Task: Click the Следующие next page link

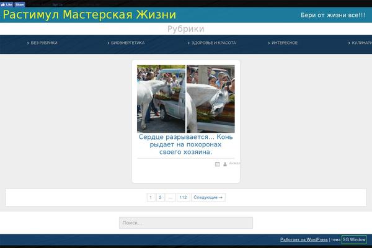Action: [x=208, y=197]
